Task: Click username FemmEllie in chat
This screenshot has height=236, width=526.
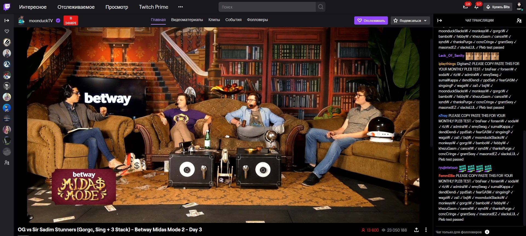Action: [x=447, y=176]
